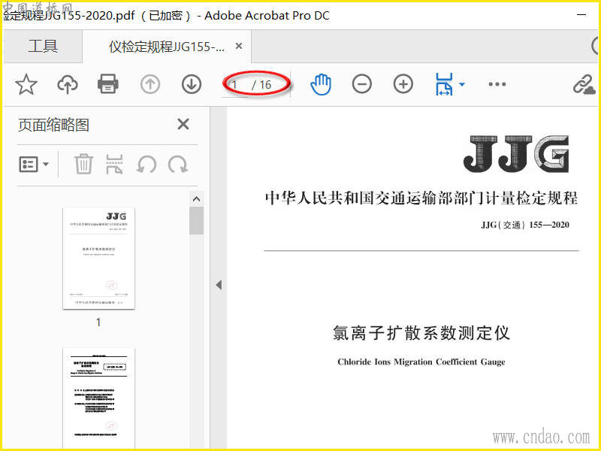The height and width of the screenshot is (451, 601).
Task: Click the 页面缩略图 panel title
Action: [x=53, y=125]
